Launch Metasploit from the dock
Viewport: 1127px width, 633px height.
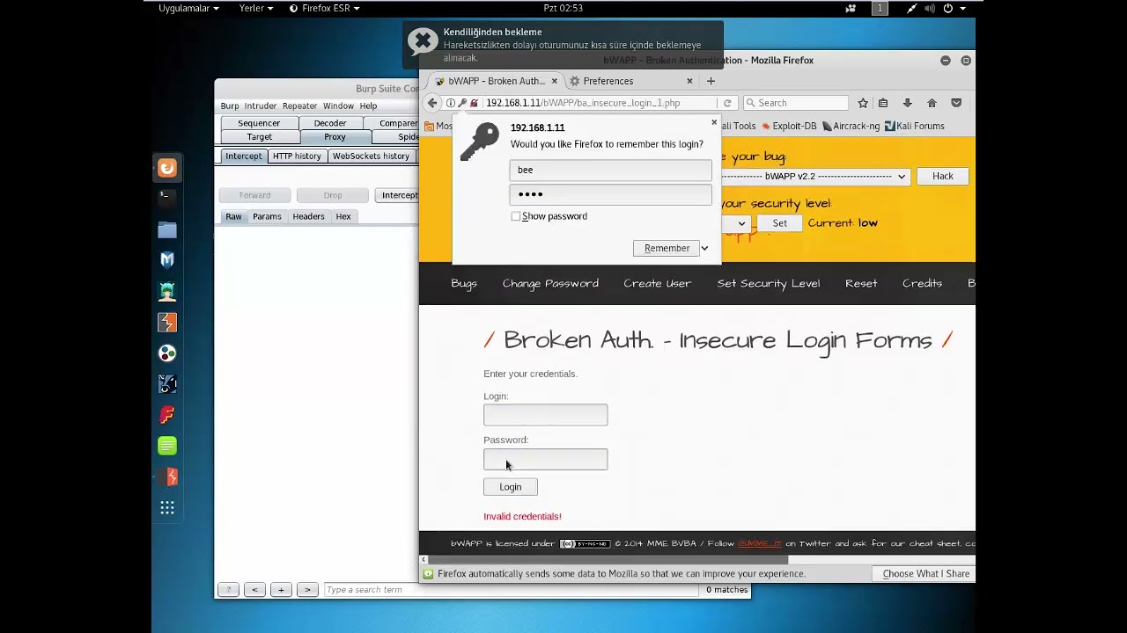point(167,260)
